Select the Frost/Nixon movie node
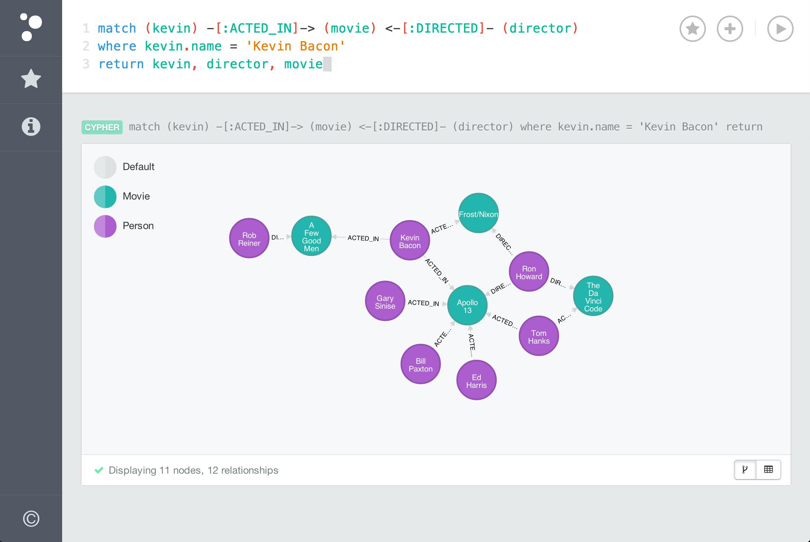Screen dimensions: 810x542 (478, 214)
